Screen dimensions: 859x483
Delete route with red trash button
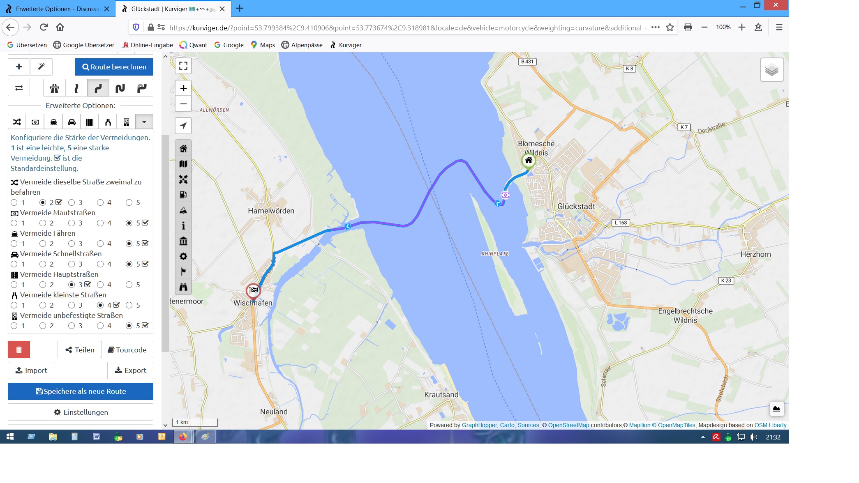tap(19, 350)
